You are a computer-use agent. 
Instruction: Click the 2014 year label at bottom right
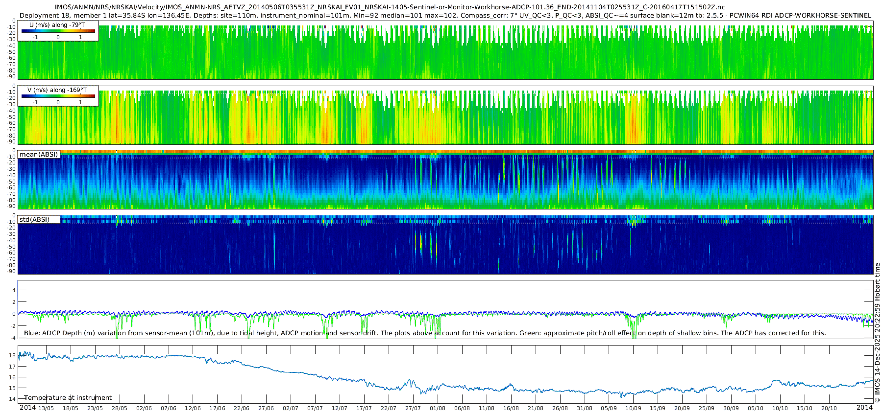click(864, 408)
